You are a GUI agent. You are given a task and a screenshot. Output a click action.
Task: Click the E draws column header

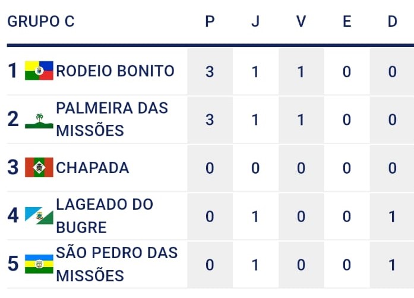(347, 21)
